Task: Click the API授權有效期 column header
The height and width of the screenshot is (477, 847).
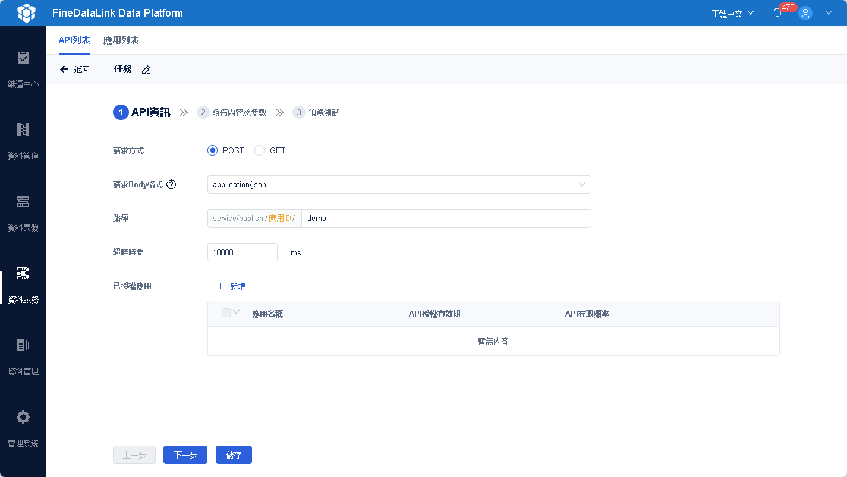Action: [x=434, y=314]
